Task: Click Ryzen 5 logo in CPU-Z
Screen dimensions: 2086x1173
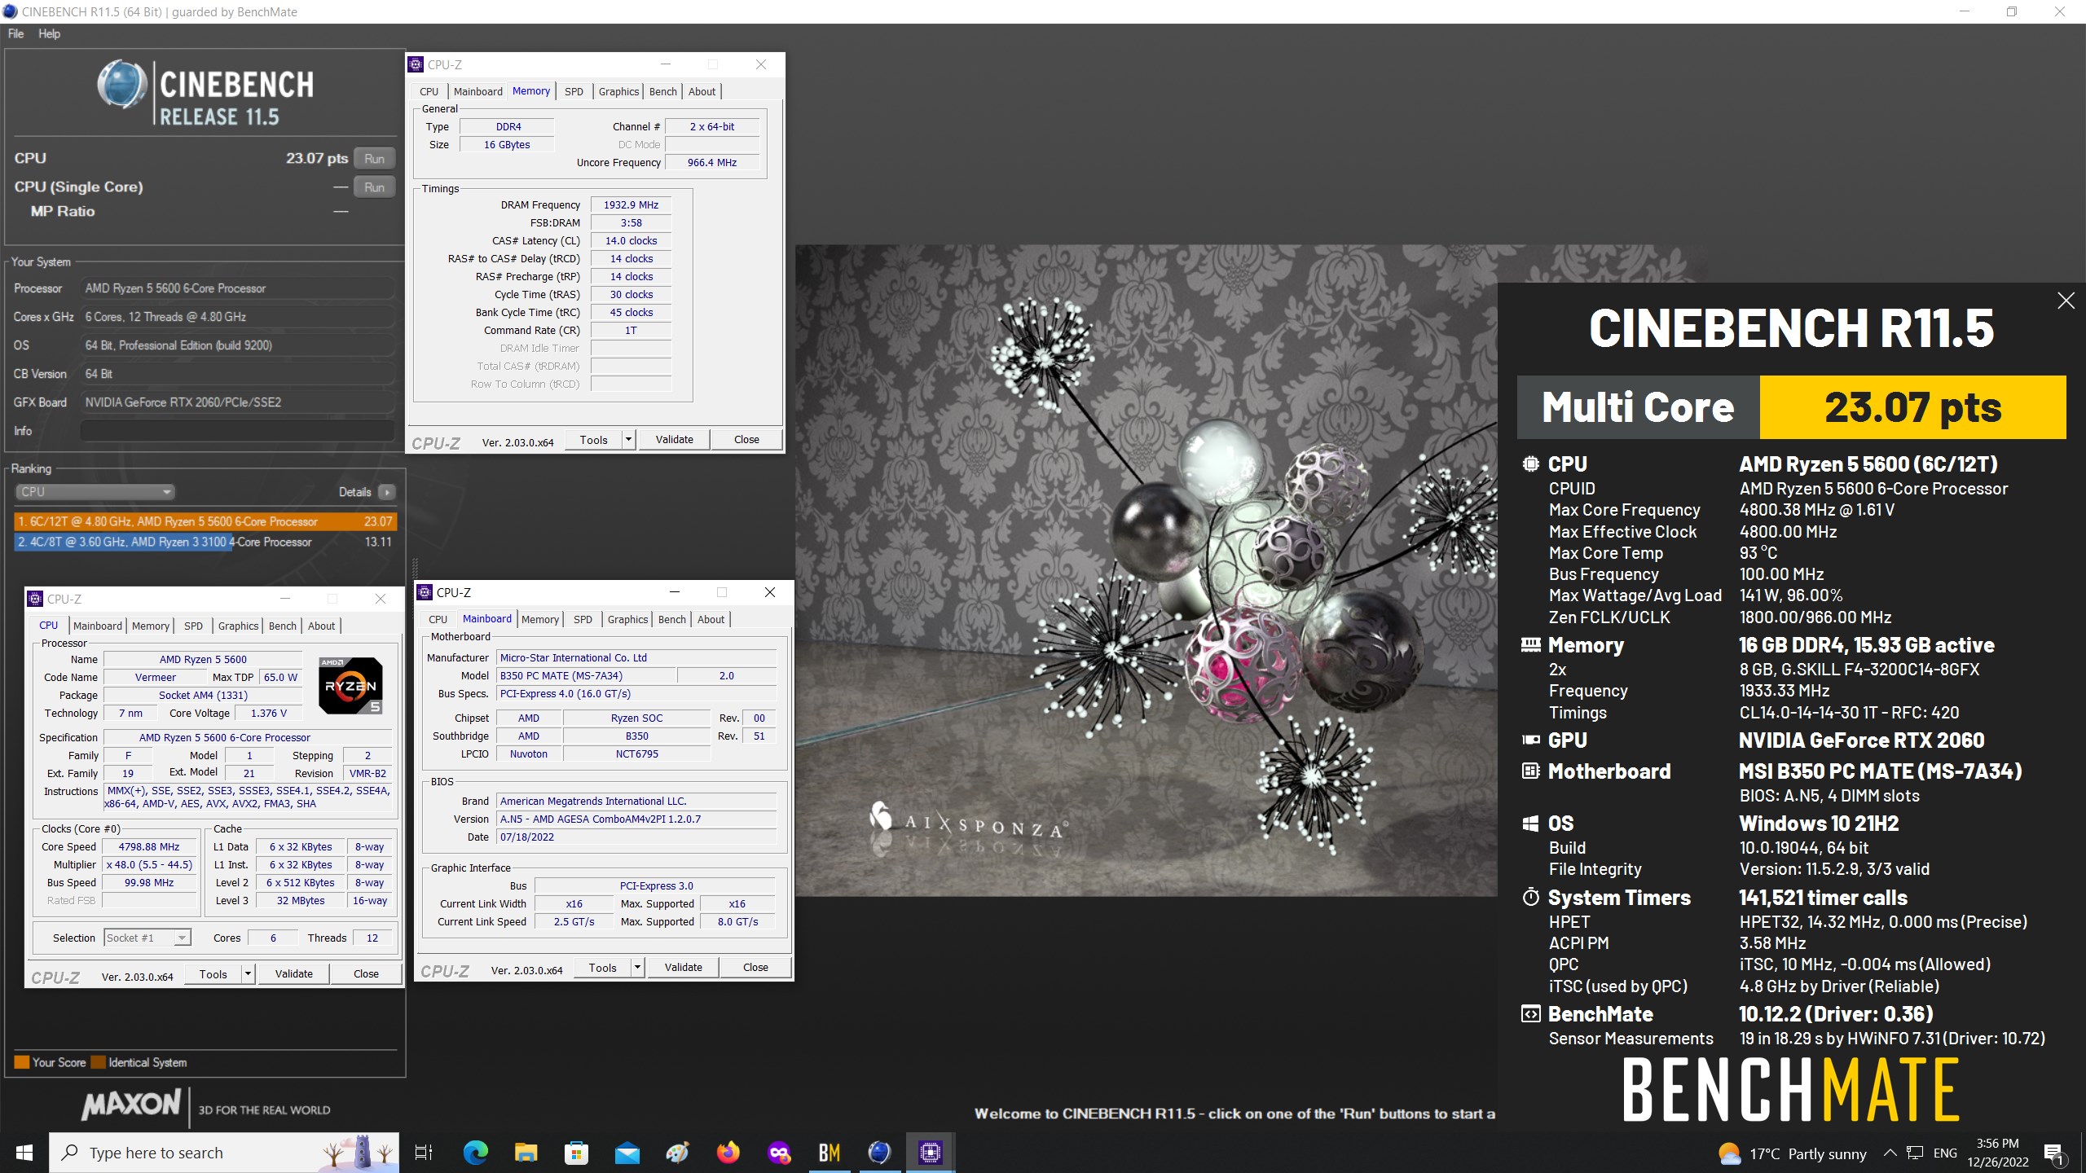Action: click(x=350, y=686)
